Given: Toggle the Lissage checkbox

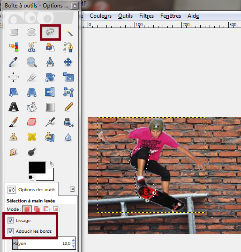Looking at the screenshot, I should [x=10, y=220].
